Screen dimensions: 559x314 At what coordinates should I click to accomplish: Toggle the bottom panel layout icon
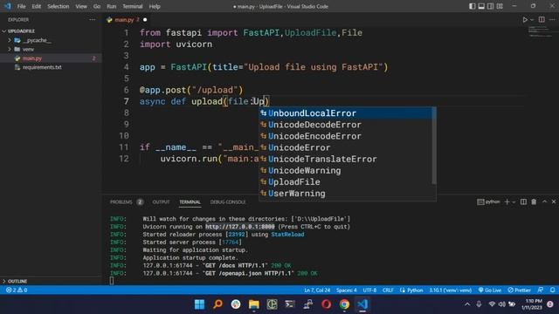pyautogui.click(x=481, y=6)
